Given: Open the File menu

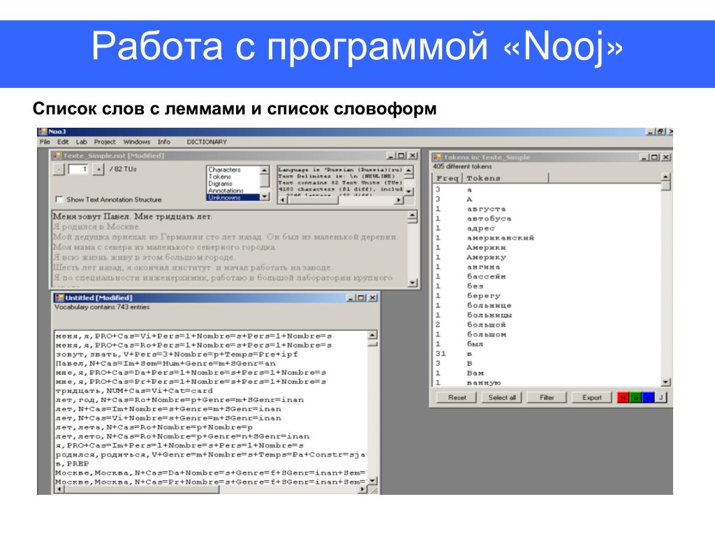Looking at the screenshot, I should click(45, 142).
